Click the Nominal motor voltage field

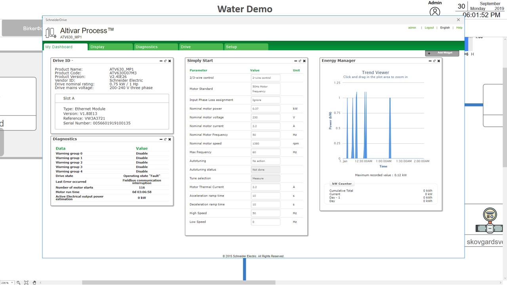tap(265, 118)
